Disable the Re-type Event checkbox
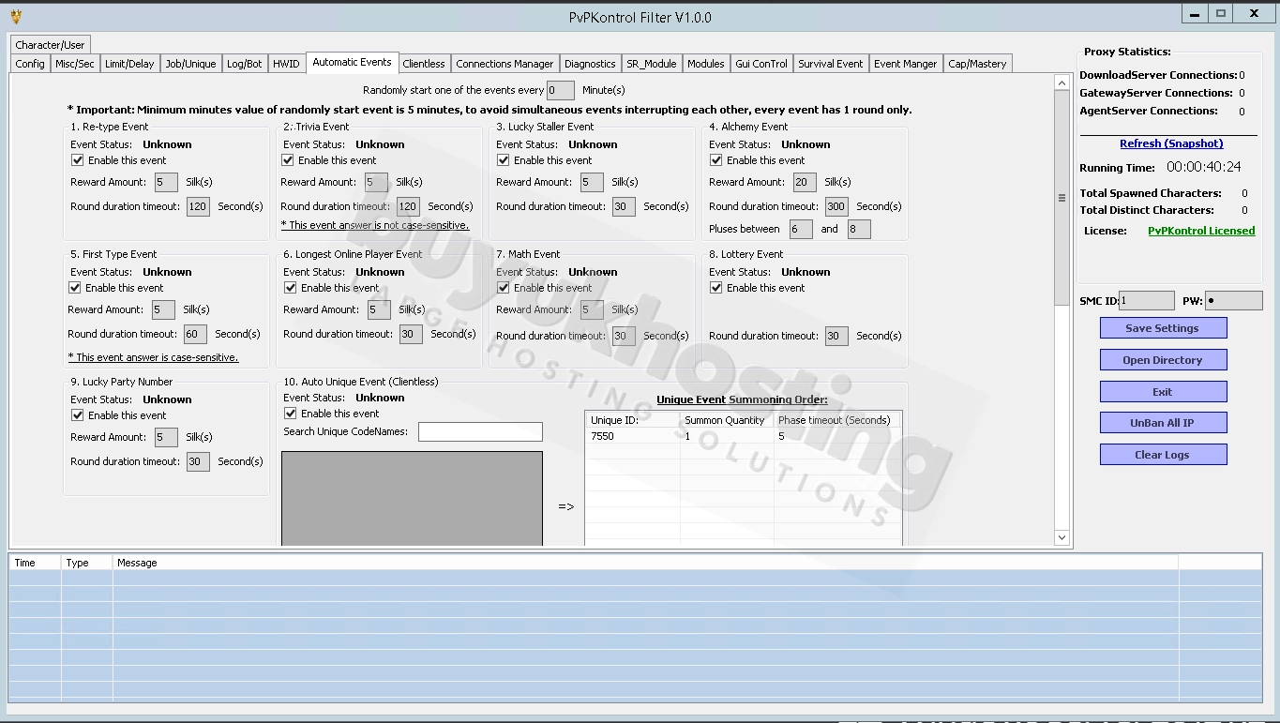The height and width of the screenshot is (723, 1280). coord(78,160)
